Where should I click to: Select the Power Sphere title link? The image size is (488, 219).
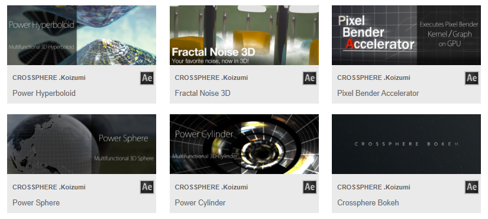pos(36,203)
